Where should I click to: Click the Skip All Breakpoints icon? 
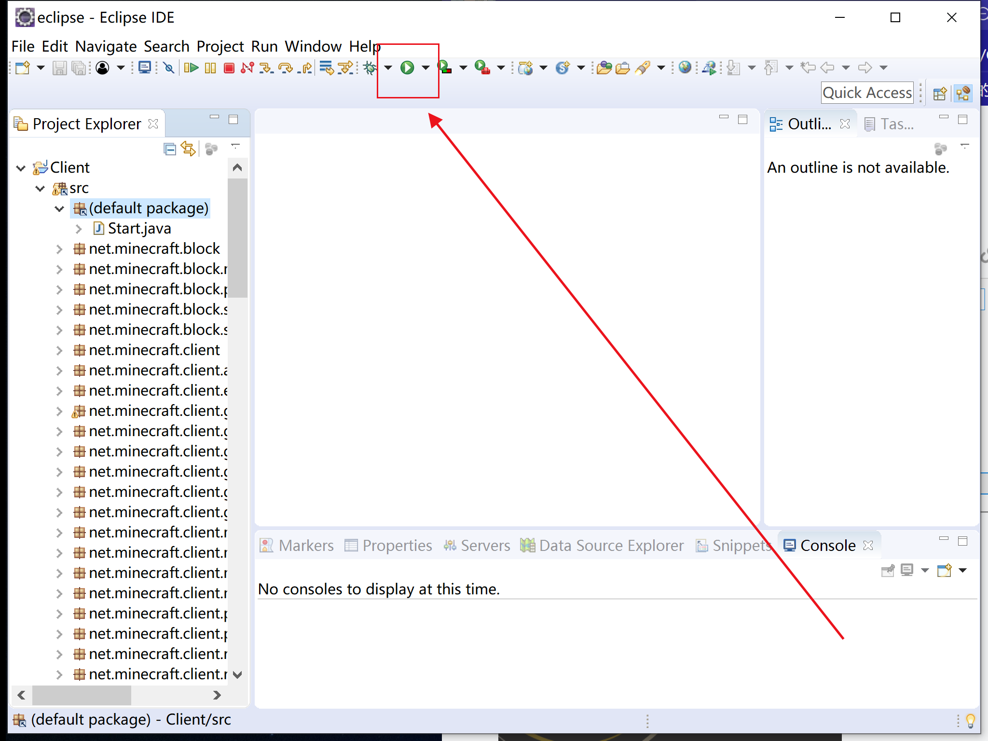click(x=168, y=68)
